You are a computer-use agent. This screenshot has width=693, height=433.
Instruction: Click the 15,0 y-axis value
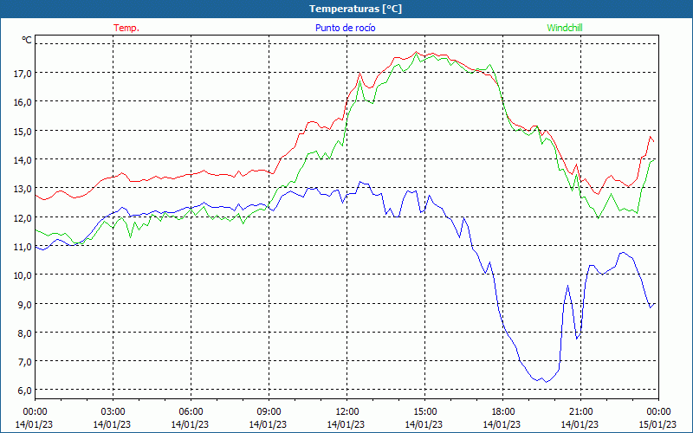click(x=23, y=132)
